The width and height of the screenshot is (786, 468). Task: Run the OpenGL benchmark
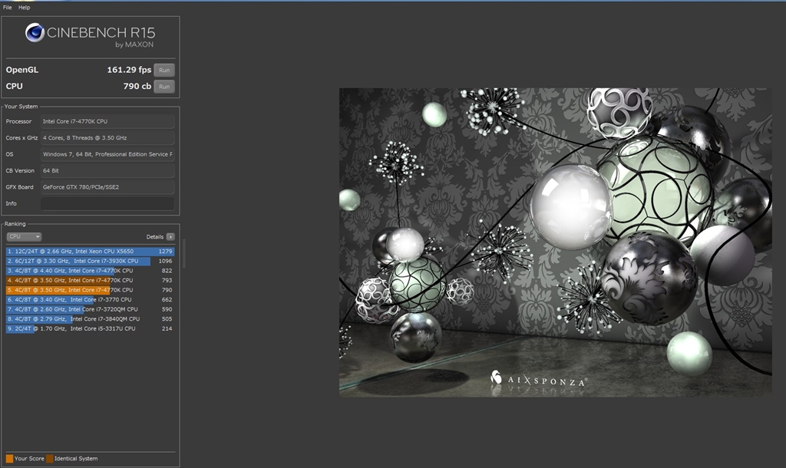pyautogui.click(x=163, y=70)
